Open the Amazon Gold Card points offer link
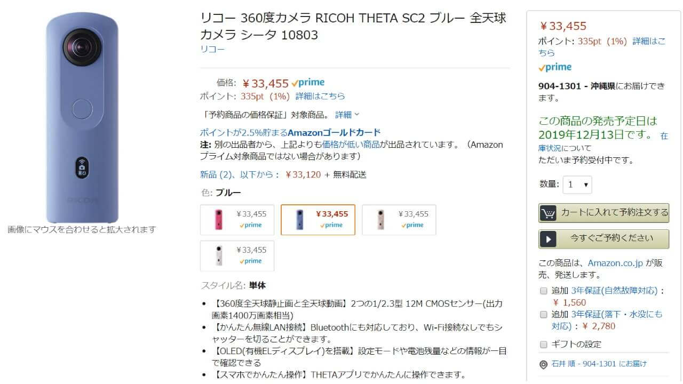Image resolution: width=683 pixels, height=384 pixels. 290,132
